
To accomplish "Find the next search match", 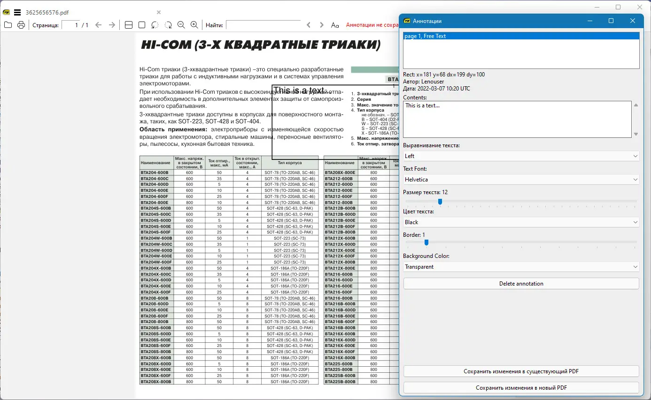I will (x=321, y=25).
